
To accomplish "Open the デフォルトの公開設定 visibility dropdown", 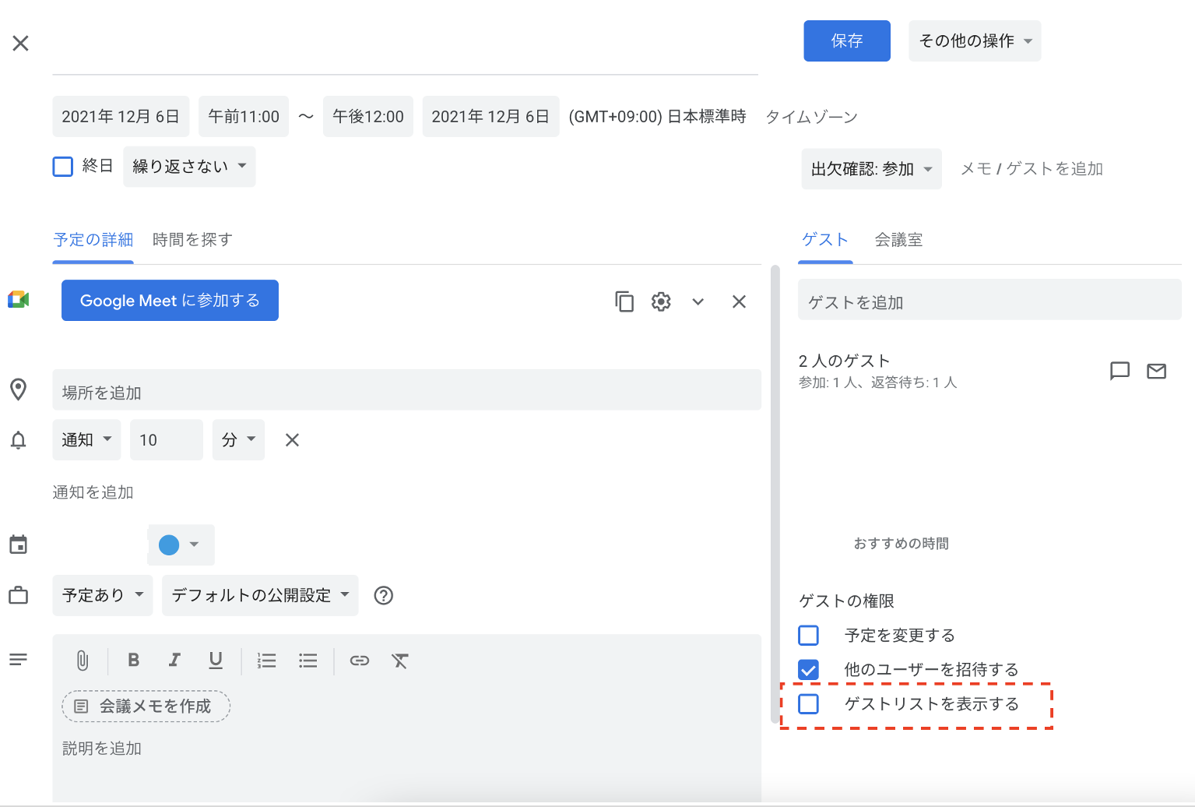I will 259,595.
